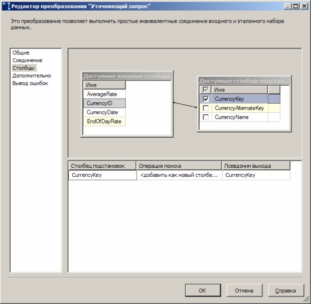
Task: Select the EndOfDayRate input column
Action: (x=104, y=121)
